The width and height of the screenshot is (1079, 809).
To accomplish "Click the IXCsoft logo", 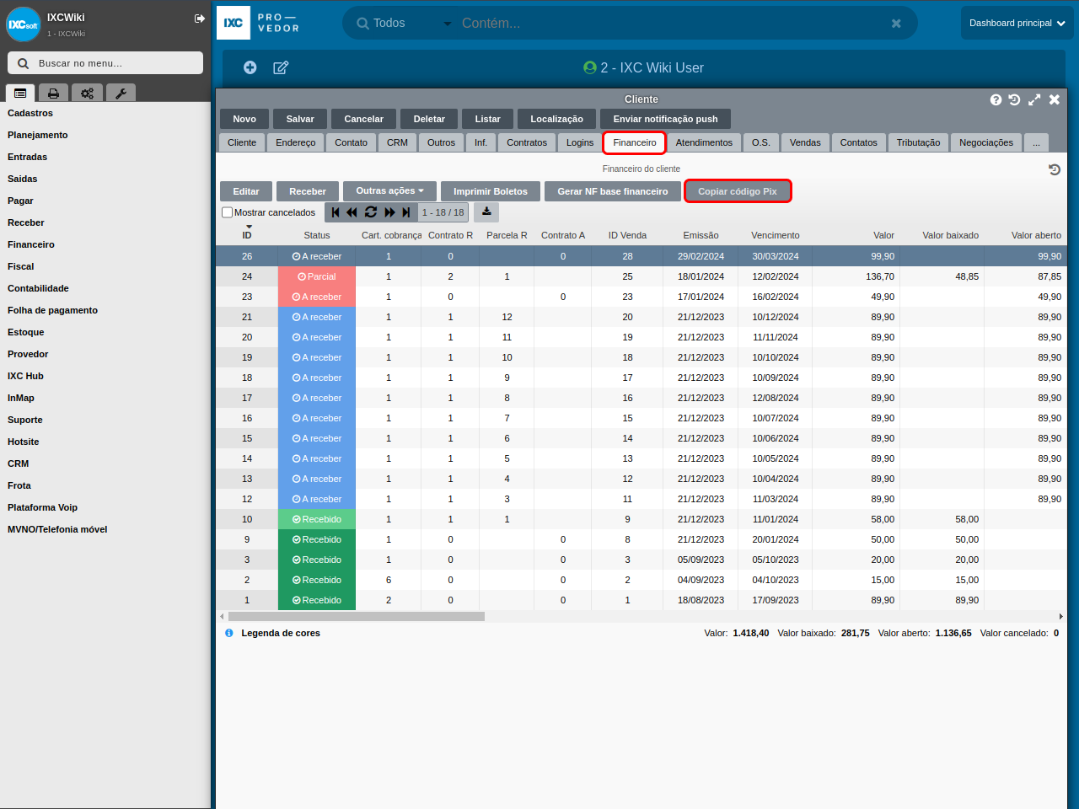I will [x=24, y=24].
